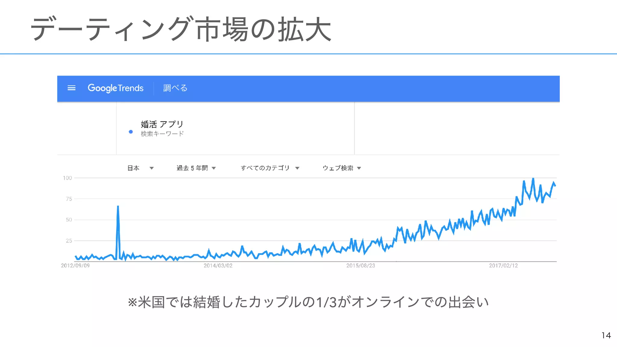The width and height of the screenshot is (617, 347).
Task: Click the arrow icon beside ウェブ検索
Action: (x=359, y=168)
